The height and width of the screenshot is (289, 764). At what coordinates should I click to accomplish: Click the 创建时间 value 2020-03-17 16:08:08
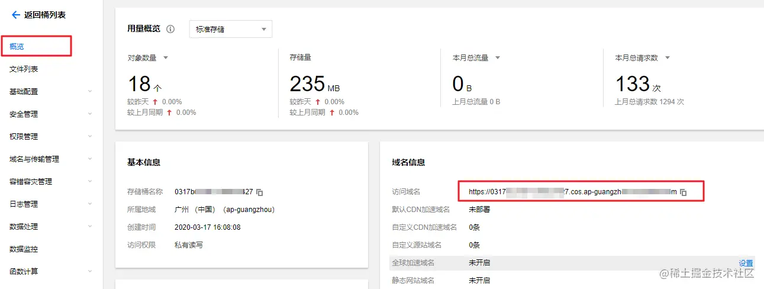point(208,227)
